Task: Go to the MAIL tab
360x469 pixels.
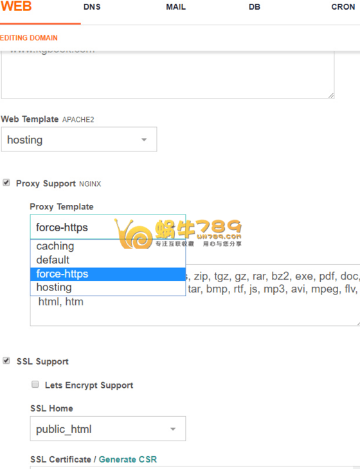Action: pos(175,7)
